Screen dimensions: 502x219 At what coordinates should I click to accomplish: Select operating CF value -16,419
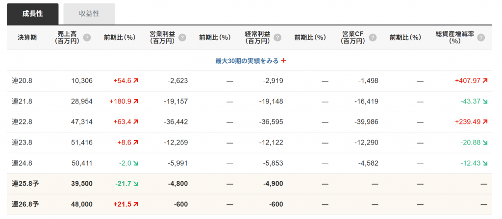tap(366, 101)
